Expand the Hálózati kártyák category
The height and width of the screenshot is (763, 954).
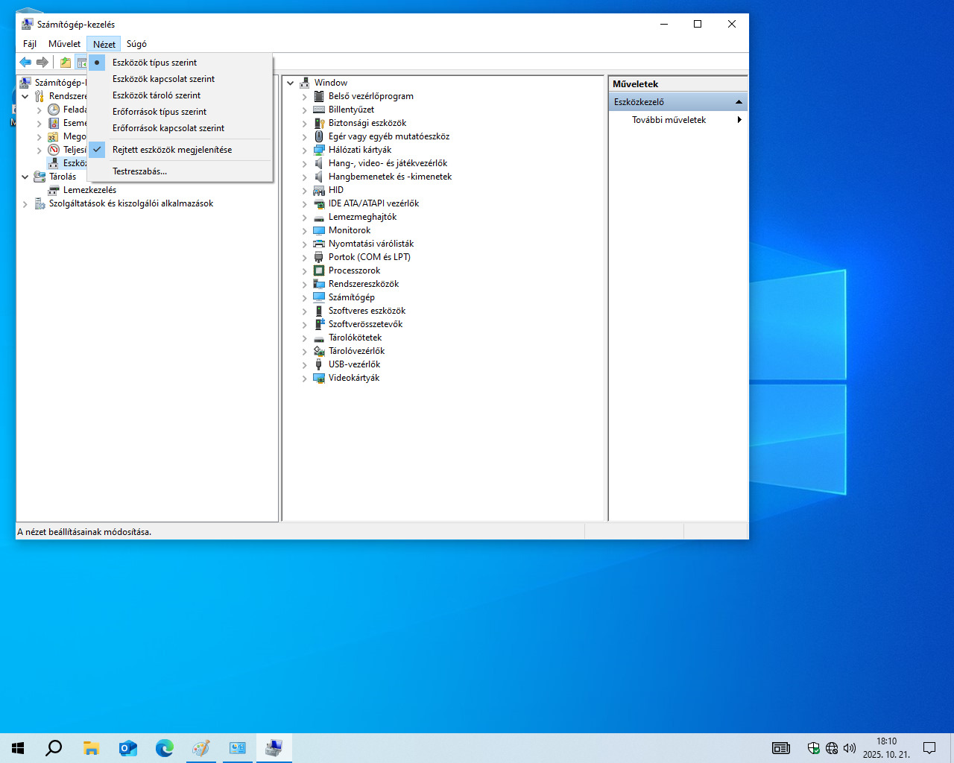304,151
